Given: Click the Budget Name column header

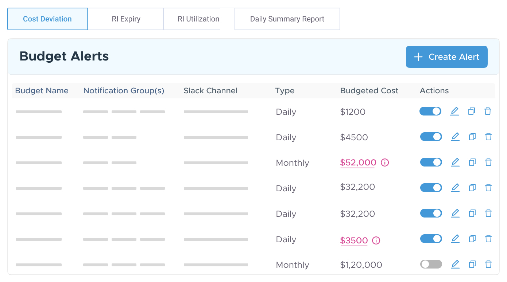Looking at the screenshot, I should pos(42,91).
